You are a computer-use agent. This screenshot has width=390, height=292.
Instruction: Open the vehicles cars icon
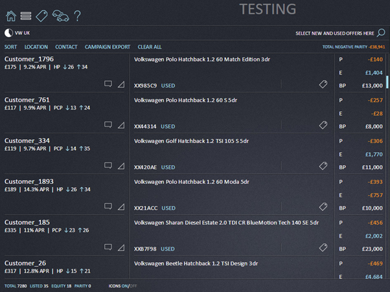(60, 16)
